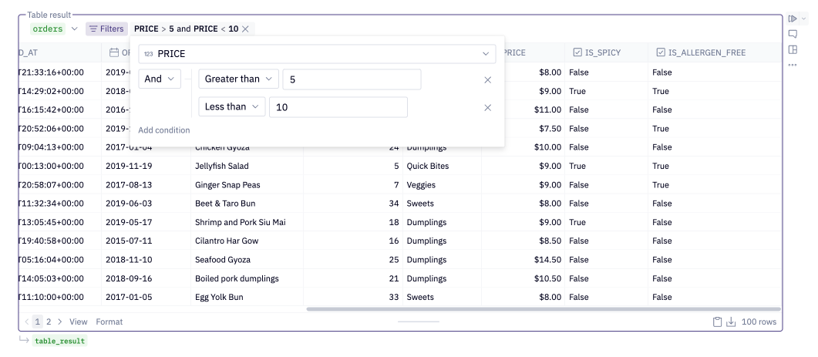
Task: Click the orders table tag
Action: tap(48, 29)
